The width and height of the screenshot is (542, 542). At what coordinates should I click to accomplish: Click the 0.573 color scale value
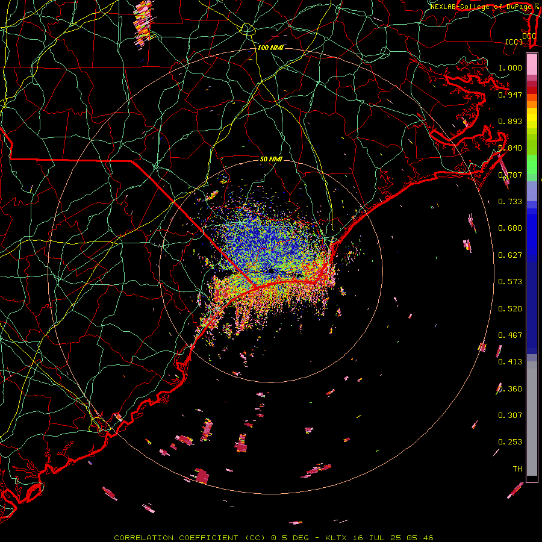click(x=510, y=282)
